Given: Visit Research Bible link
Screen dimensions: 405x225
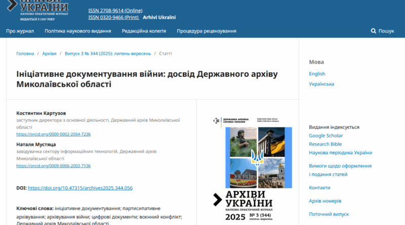Looking at the screenshot, I should [325, 144].
